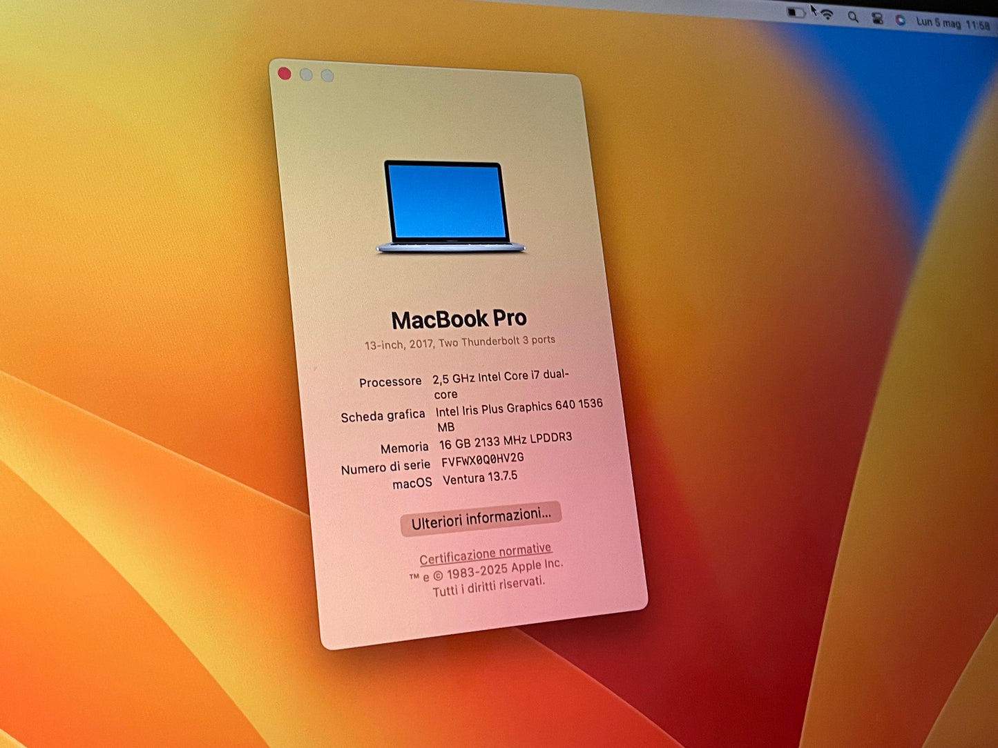Click the 'Processore' label
This screenshot has height=748, width=998.
[390, 382]
